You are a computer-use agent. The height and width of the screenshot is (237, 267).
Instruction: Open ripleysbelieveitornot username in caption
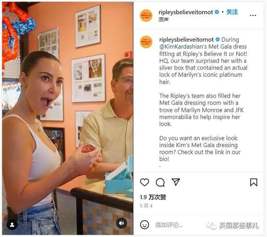186,40
